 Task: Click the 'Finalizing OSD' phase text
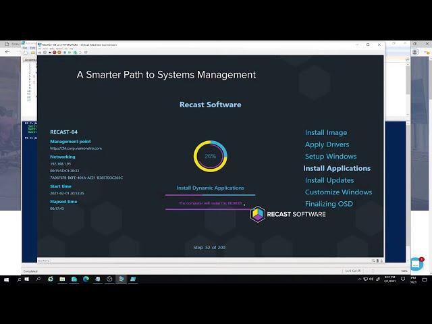(x=329, y=204)
